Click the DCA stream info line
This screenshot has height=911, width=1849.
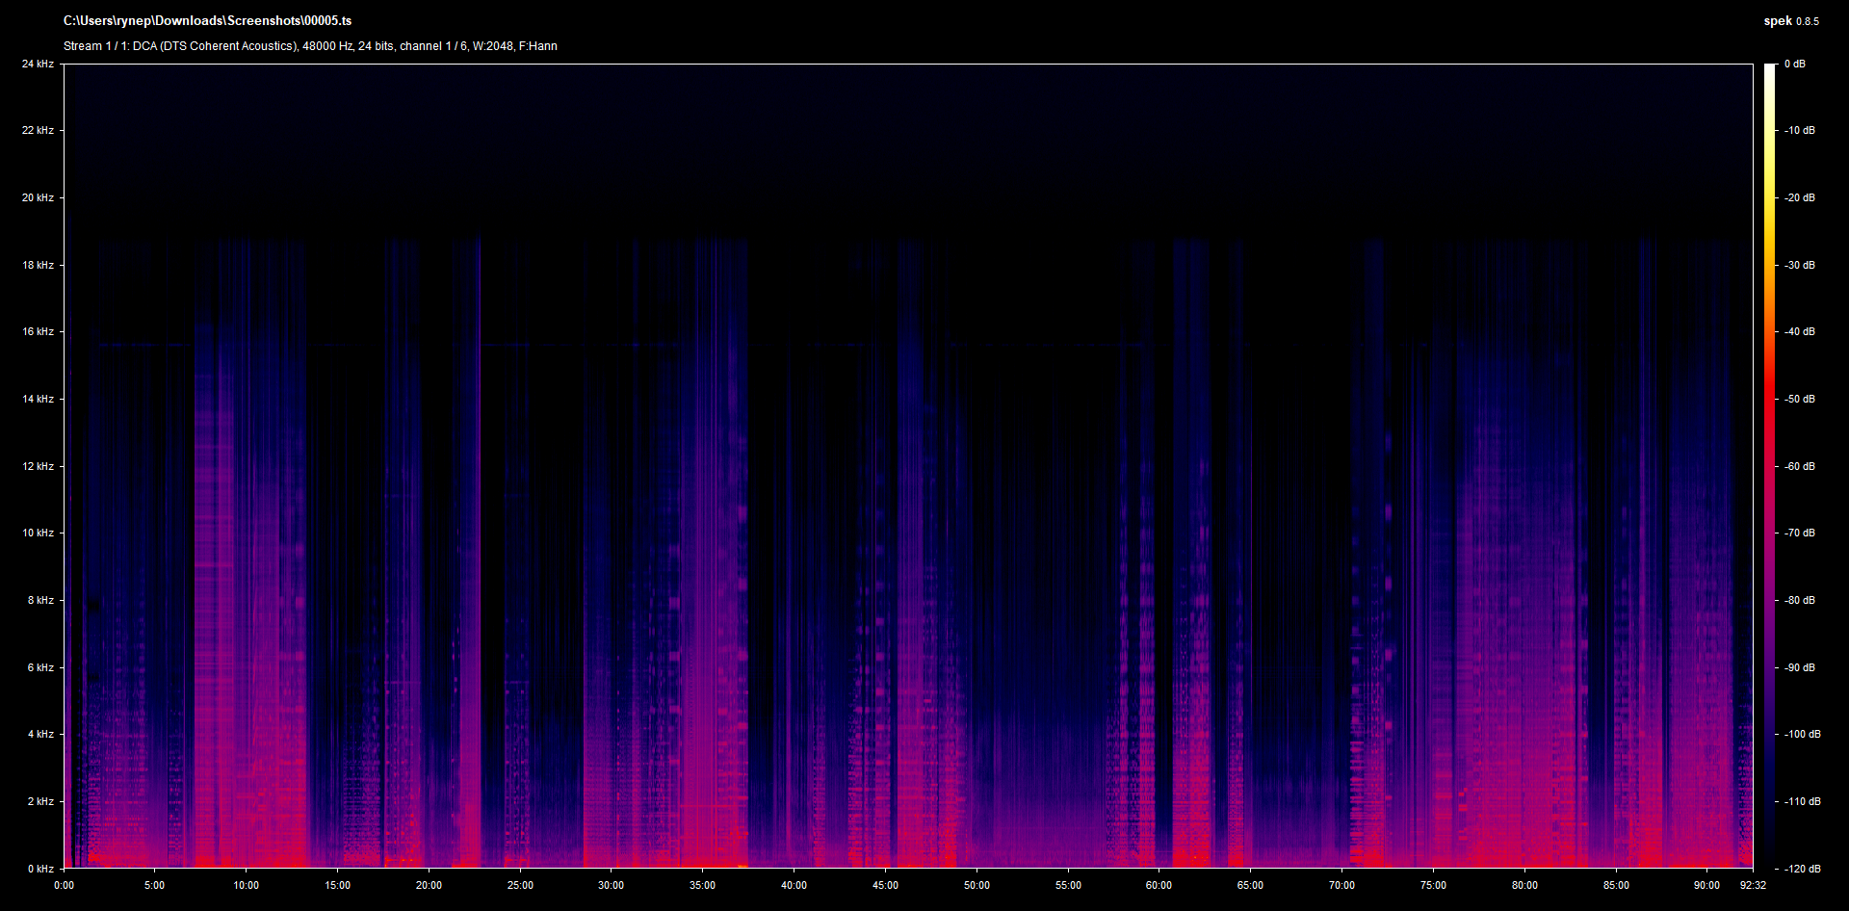310,46
